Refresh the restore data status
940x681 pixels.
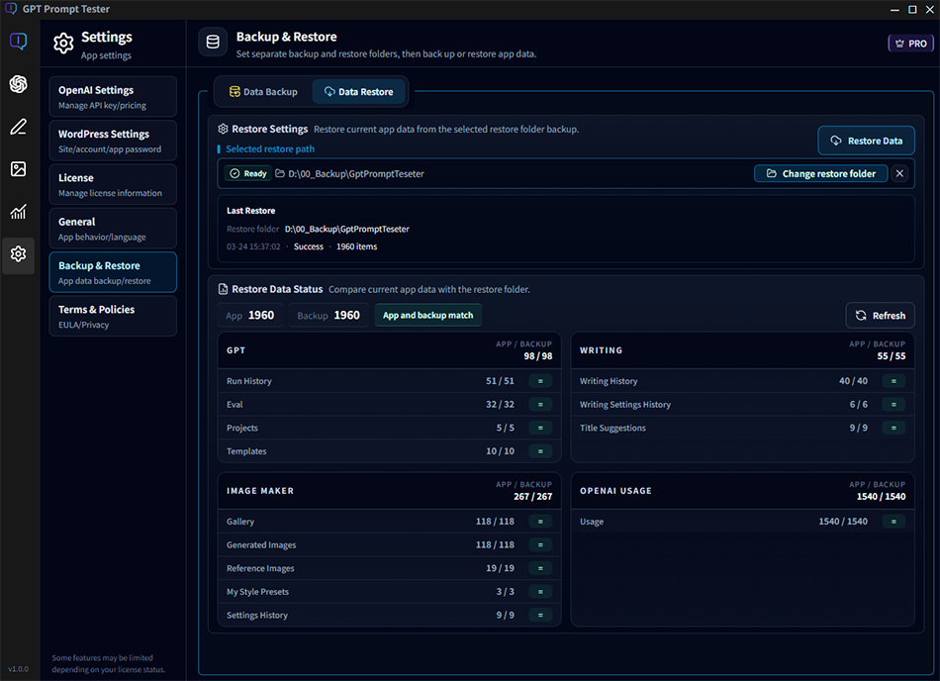pos(880,316)
